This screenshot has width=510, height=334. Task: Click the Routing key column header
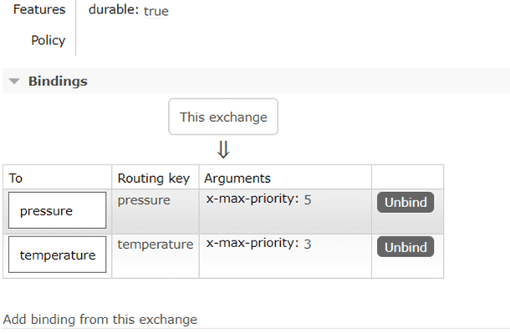pos(154,178)
